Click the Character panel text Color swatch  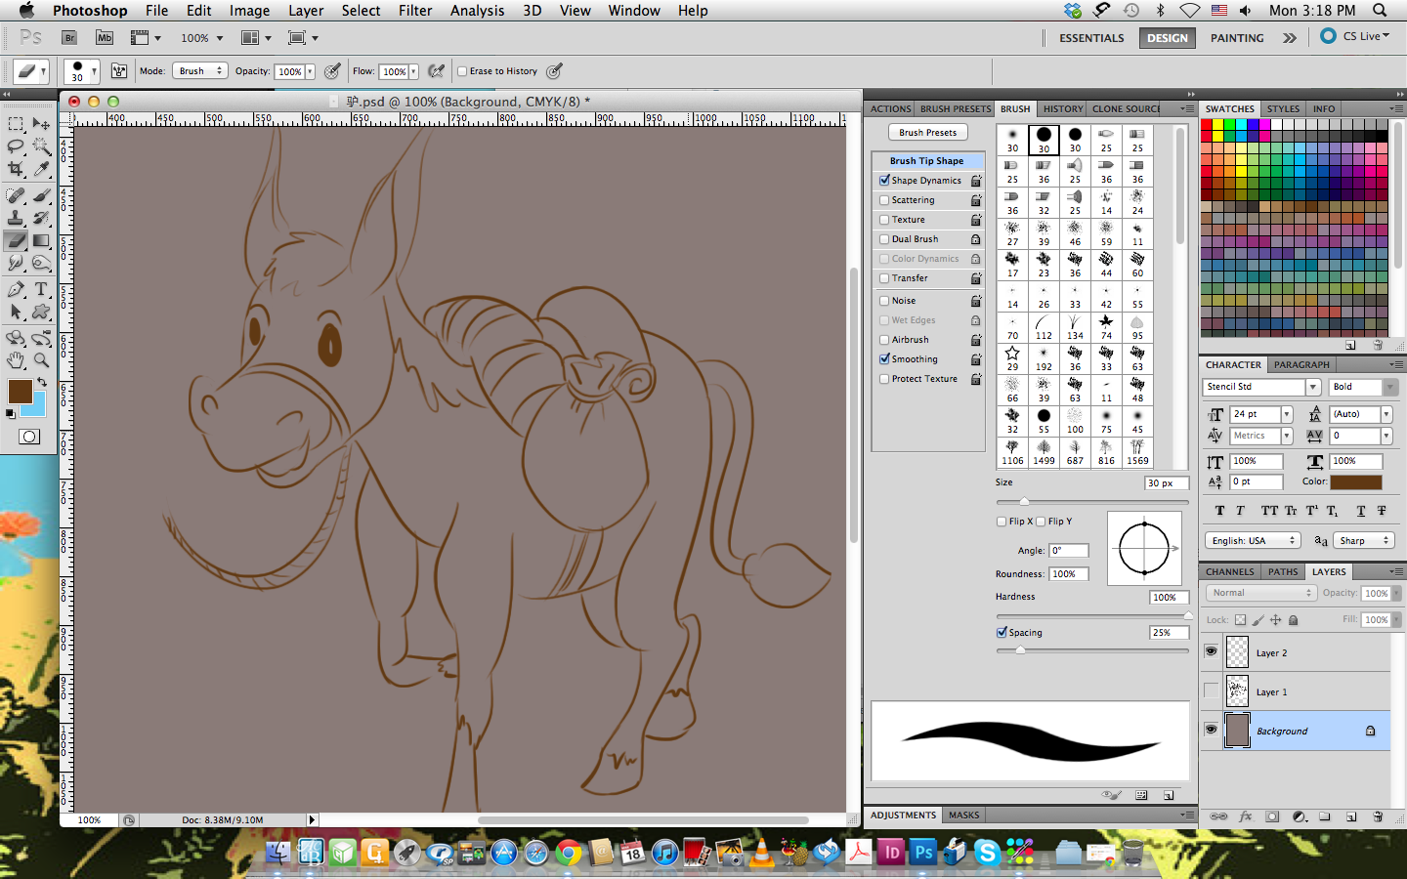(x=1356, y=481)
